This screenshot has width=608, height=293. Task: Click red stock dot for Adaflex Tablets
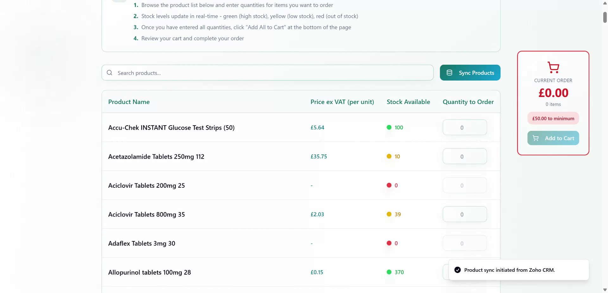(389, 243)
